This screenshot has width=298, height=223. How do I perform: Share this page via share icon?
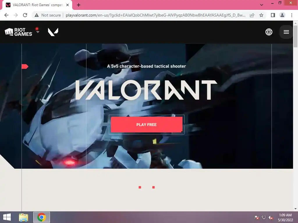[x=252, y=15]
